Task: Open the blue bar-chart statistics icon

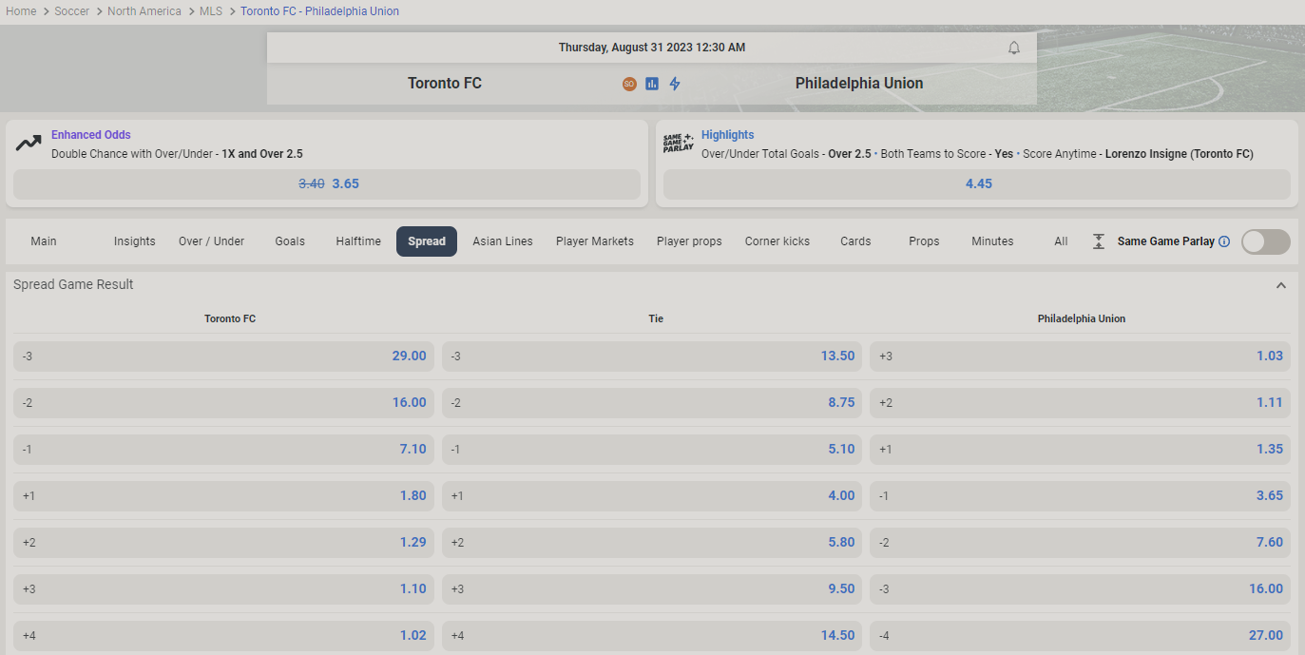Action: pyautogui.click(x=652, y=84)
